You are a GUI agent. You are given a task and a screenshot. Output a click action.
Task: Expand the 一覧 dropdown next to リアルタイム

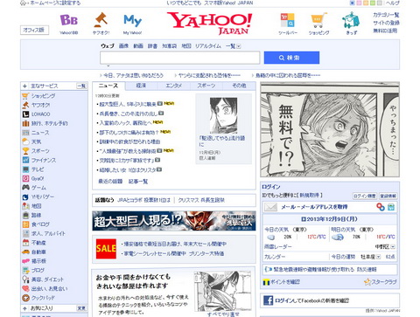[239, 46]
